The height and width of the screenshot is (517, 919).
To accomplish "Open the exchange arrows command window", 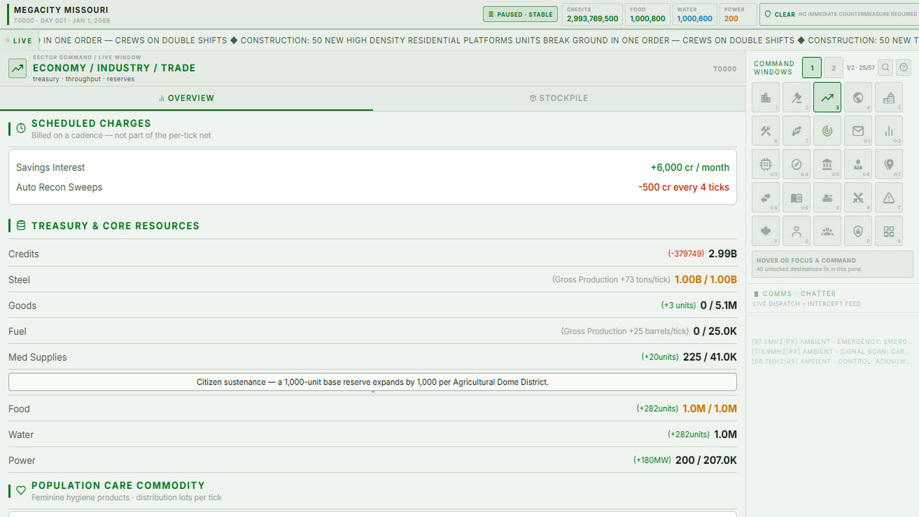I will click(x=766, y=198).
